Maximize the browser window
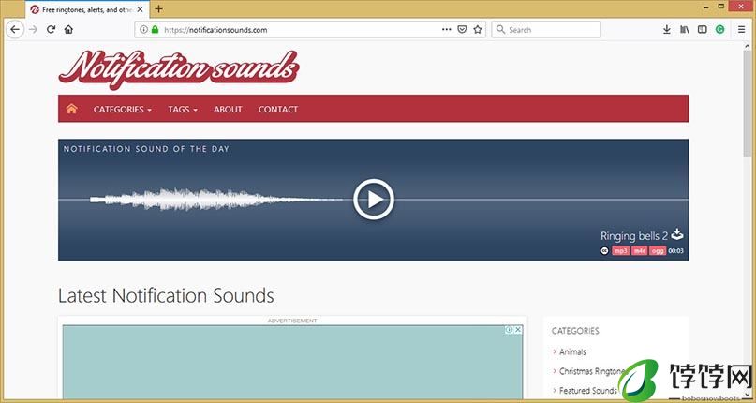This screenshot has width=756, height=403. click(721, 7)
